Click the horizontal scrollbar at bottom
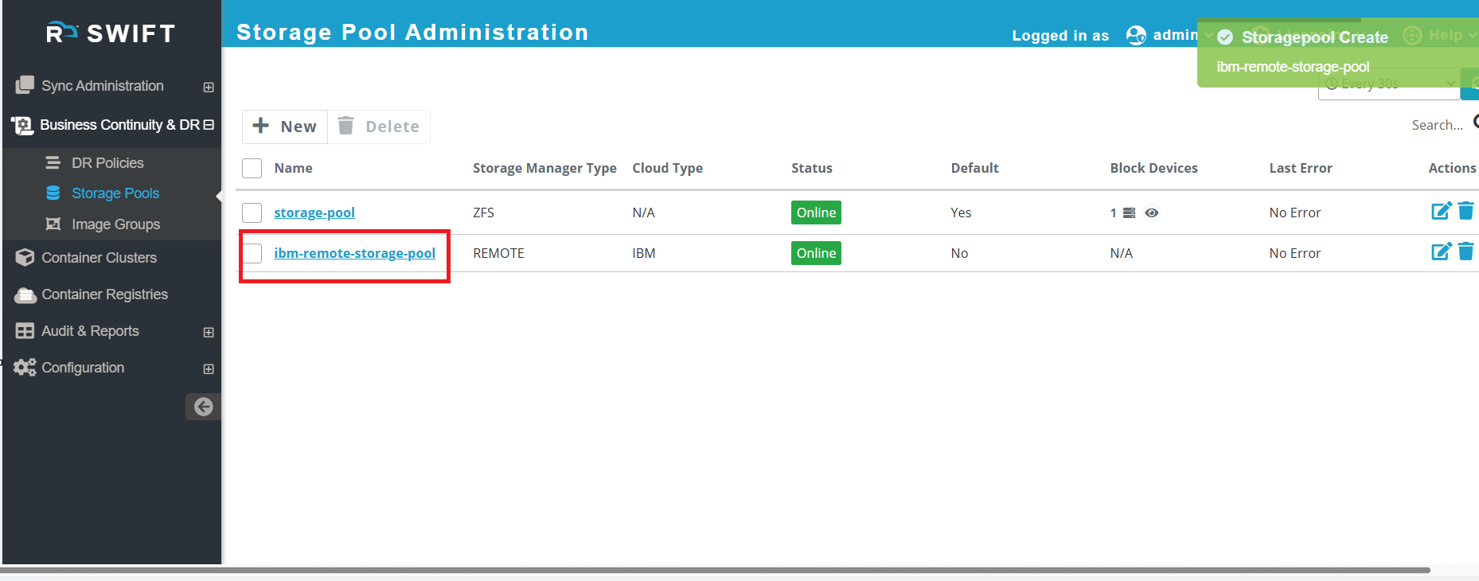The height and width of the screenshot is (581, 1479). click(715, 570)
